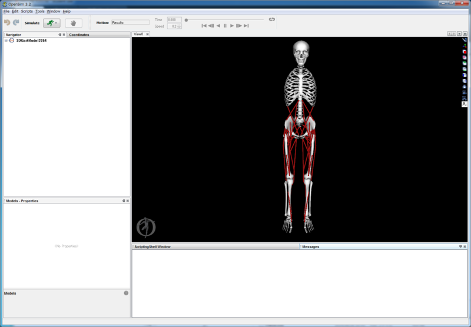Maximize the view window pane
The height and width of the screenshot is (327, 471).
point(465,34)
